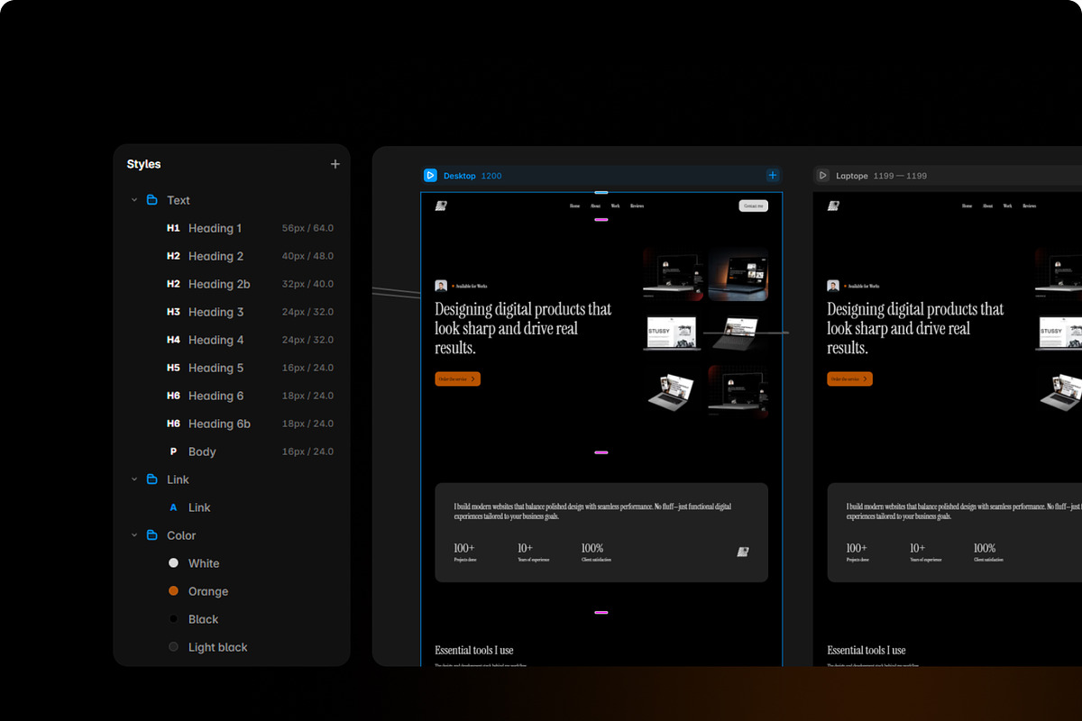The height and width of the screenshot is (721, 1082).
Task: Select the Orange color swatch
Action: [x=173, y=591]
